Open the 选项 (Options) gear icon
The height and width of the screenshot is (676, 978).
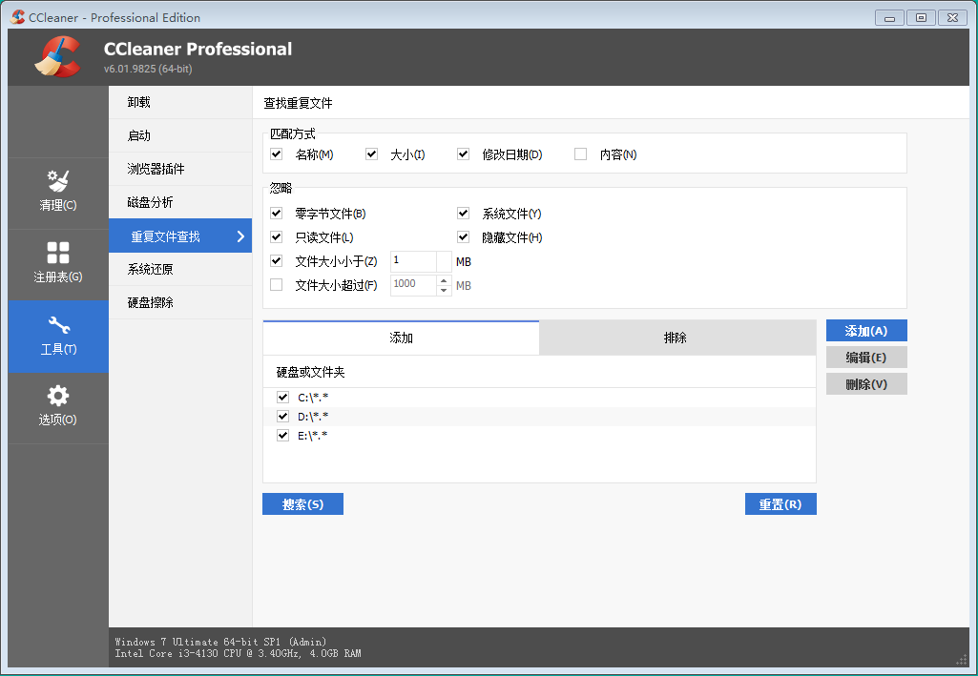pos(58,396)
